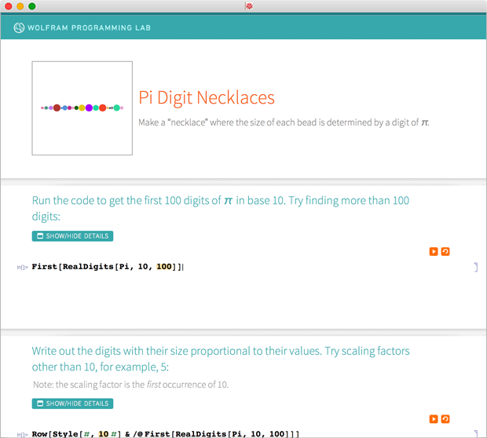Click the In[]:= label of first code cell
This screenshot has height=438, width=487.
tap(22, 267)
